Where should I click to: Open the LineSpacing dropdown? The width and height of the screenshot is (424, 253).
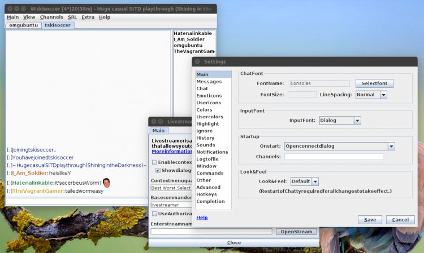371,95
